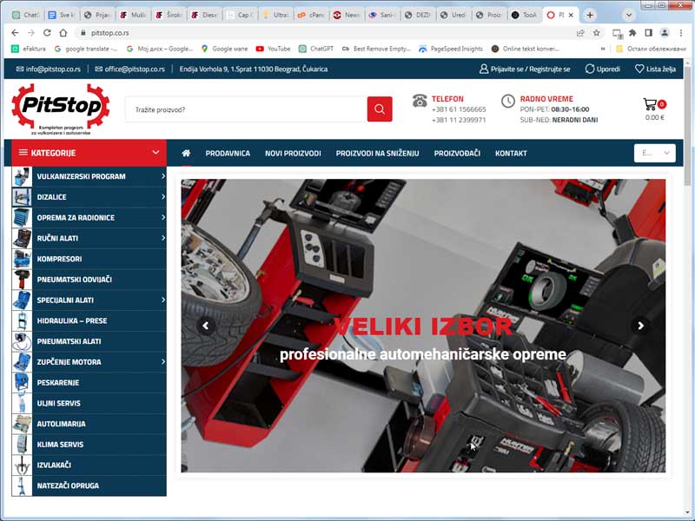Select the KONTAKT menu item

(511, 154)
